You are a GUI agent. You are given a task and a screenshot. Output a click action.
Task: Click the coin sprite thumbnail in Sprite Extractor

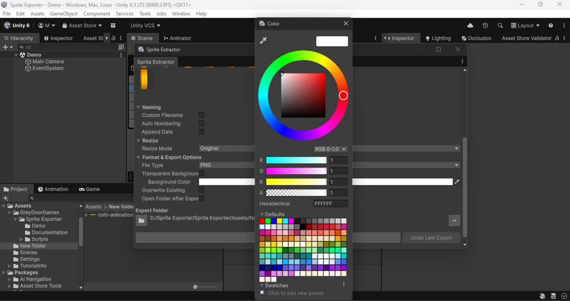[144, 79]
